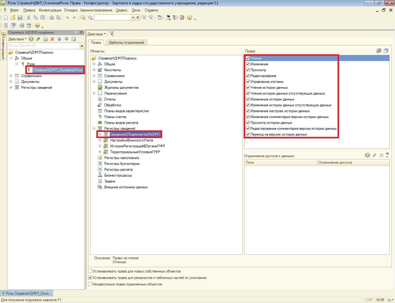Click the Open file toolbar icon

[13, 18]
